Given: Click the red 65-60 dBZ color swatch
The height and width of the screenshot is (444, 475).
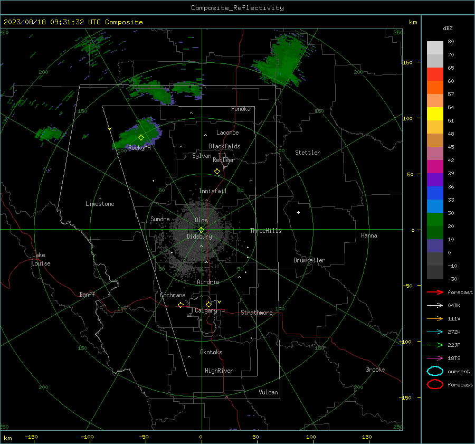Looking at the screenshot, I should pos(435,74).
